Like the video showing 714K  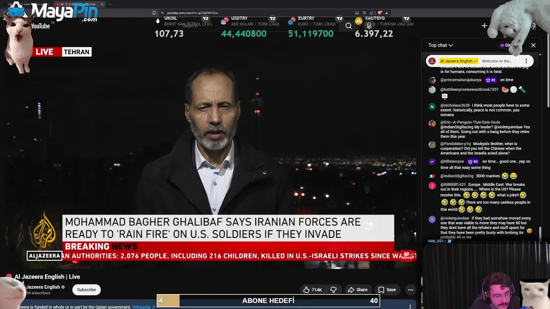pos(312,290)
